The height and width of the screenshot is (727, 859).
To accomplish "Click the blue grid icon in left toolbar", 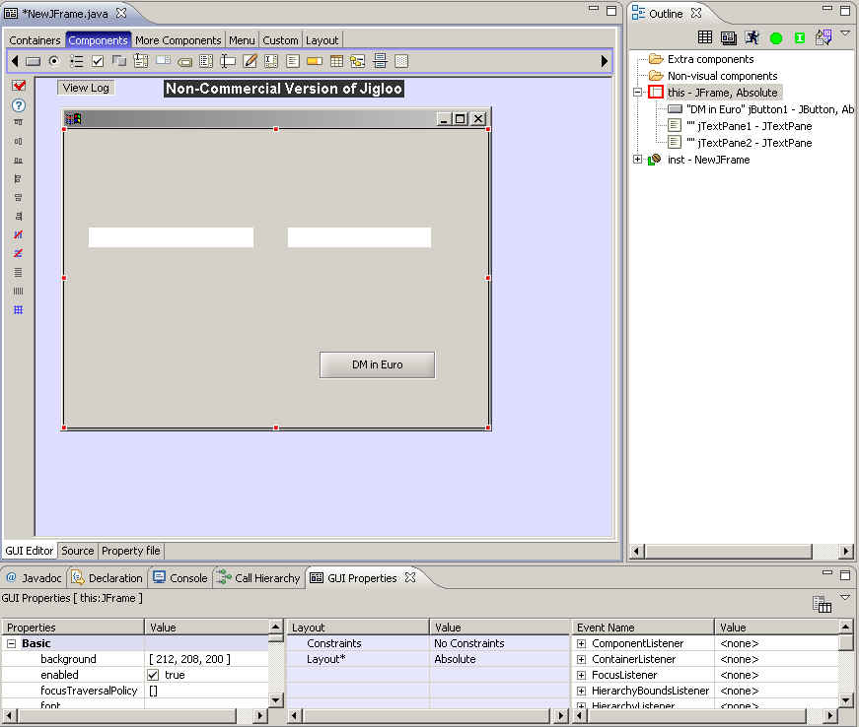I will tap(18, 310).
